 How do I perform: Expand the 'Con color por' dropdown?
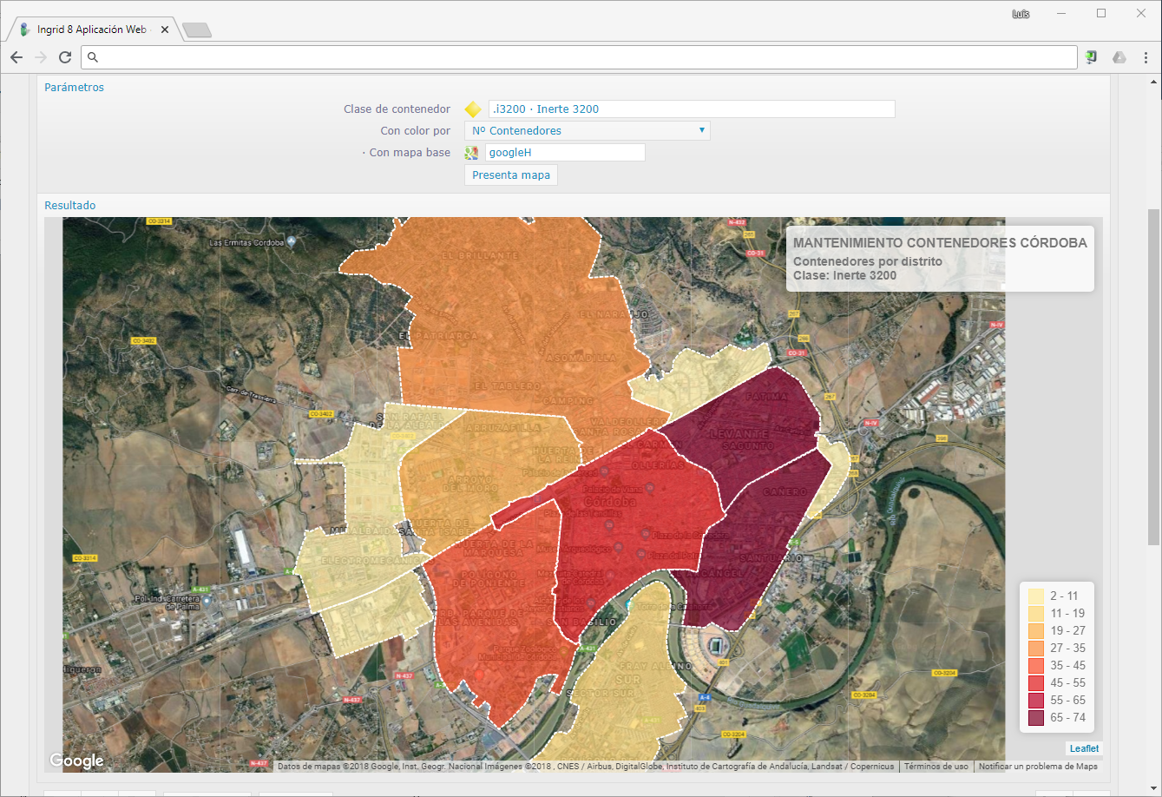[588, 131]
